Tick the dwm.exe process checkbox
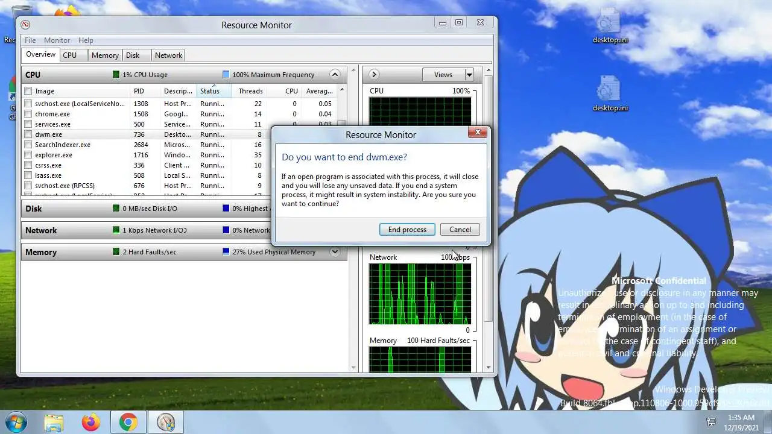 coord(28,134)
